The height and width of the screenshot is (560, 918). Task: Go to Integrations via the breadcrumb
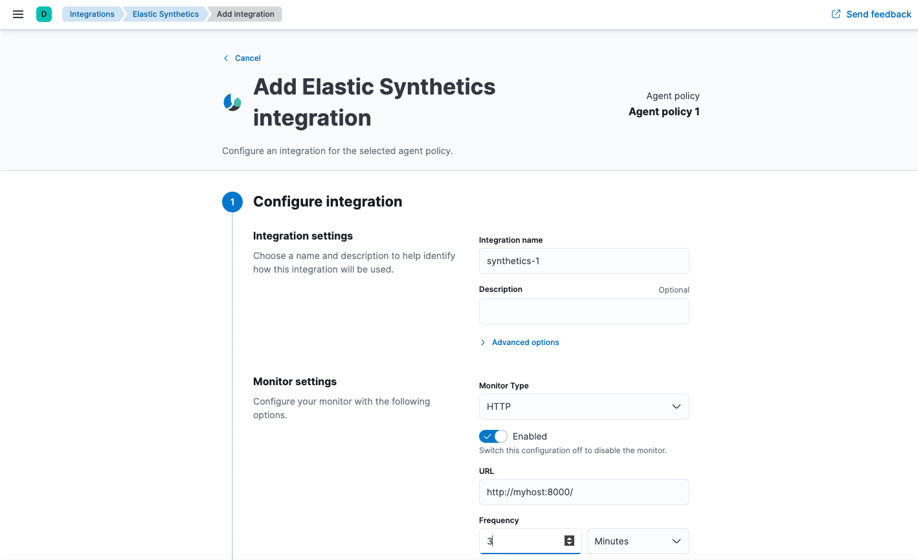[92, 14]
